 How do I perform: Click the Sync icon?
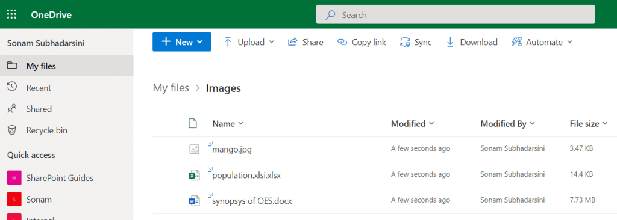(405, 42)
